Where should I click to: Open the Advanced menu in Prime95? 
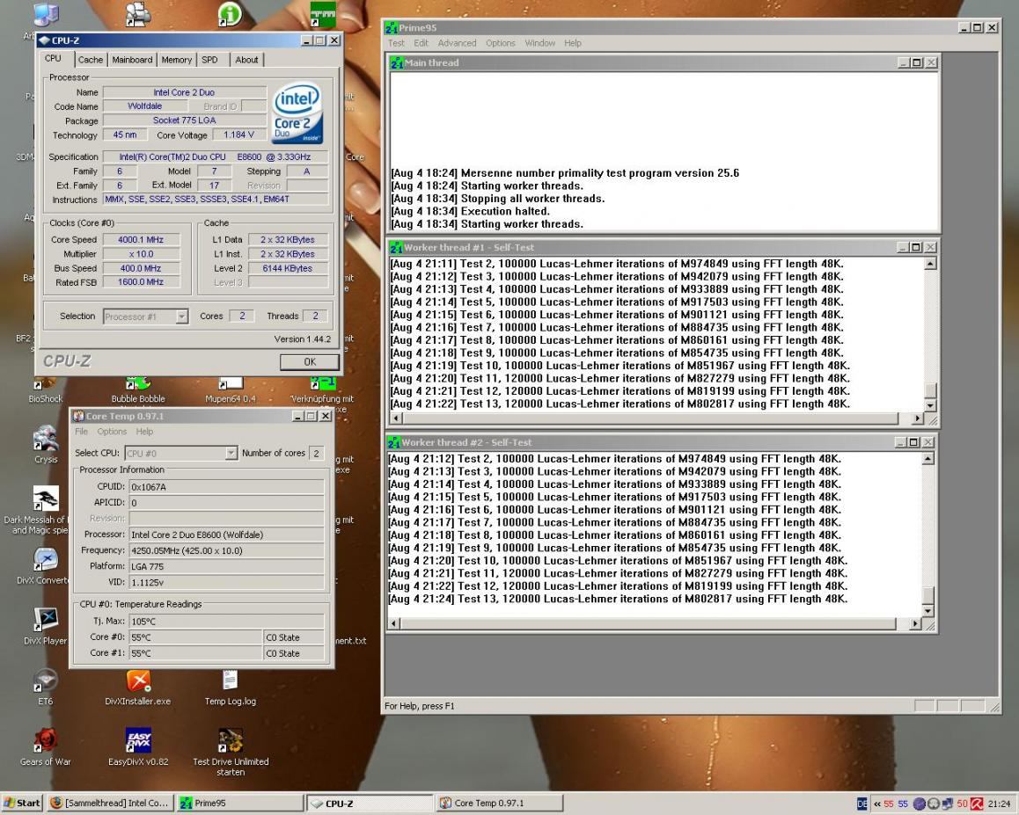tap(457, 43)
